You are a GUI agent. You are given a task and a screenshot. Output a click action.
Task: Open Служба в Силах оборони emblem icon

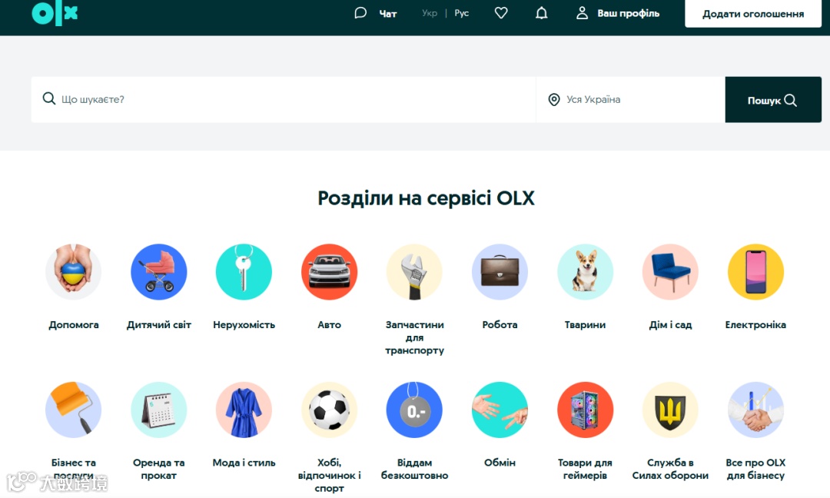coord(670,410)
